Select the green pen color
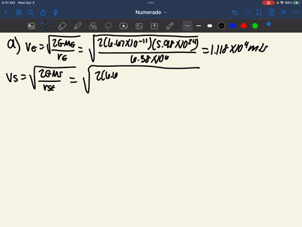The width and height of the screenshot is (302, 227). coord(255,26)
